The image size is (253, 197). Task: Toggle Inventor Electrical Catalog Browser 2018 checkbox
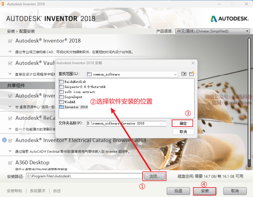(10, 141)
